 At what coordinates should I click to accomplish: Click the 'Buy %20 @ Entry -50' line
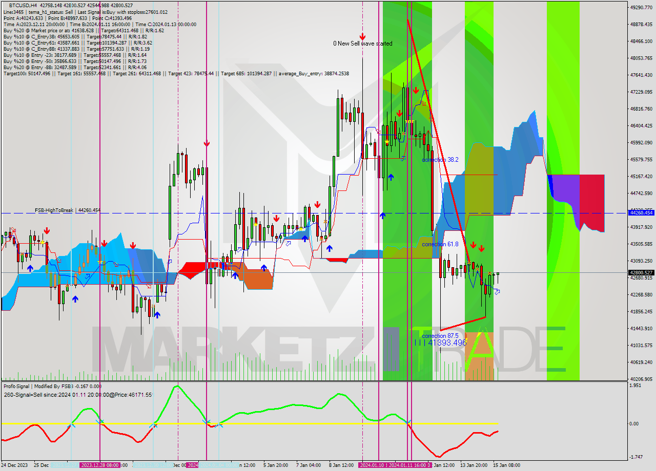[x=75, y=61]
